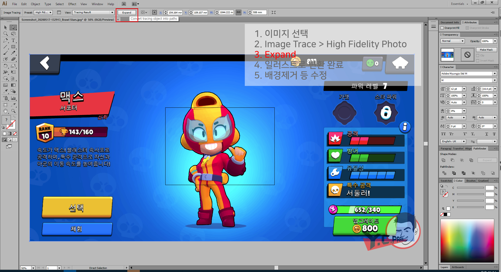Select the Paintbrush tool

[x=5, y=53]
